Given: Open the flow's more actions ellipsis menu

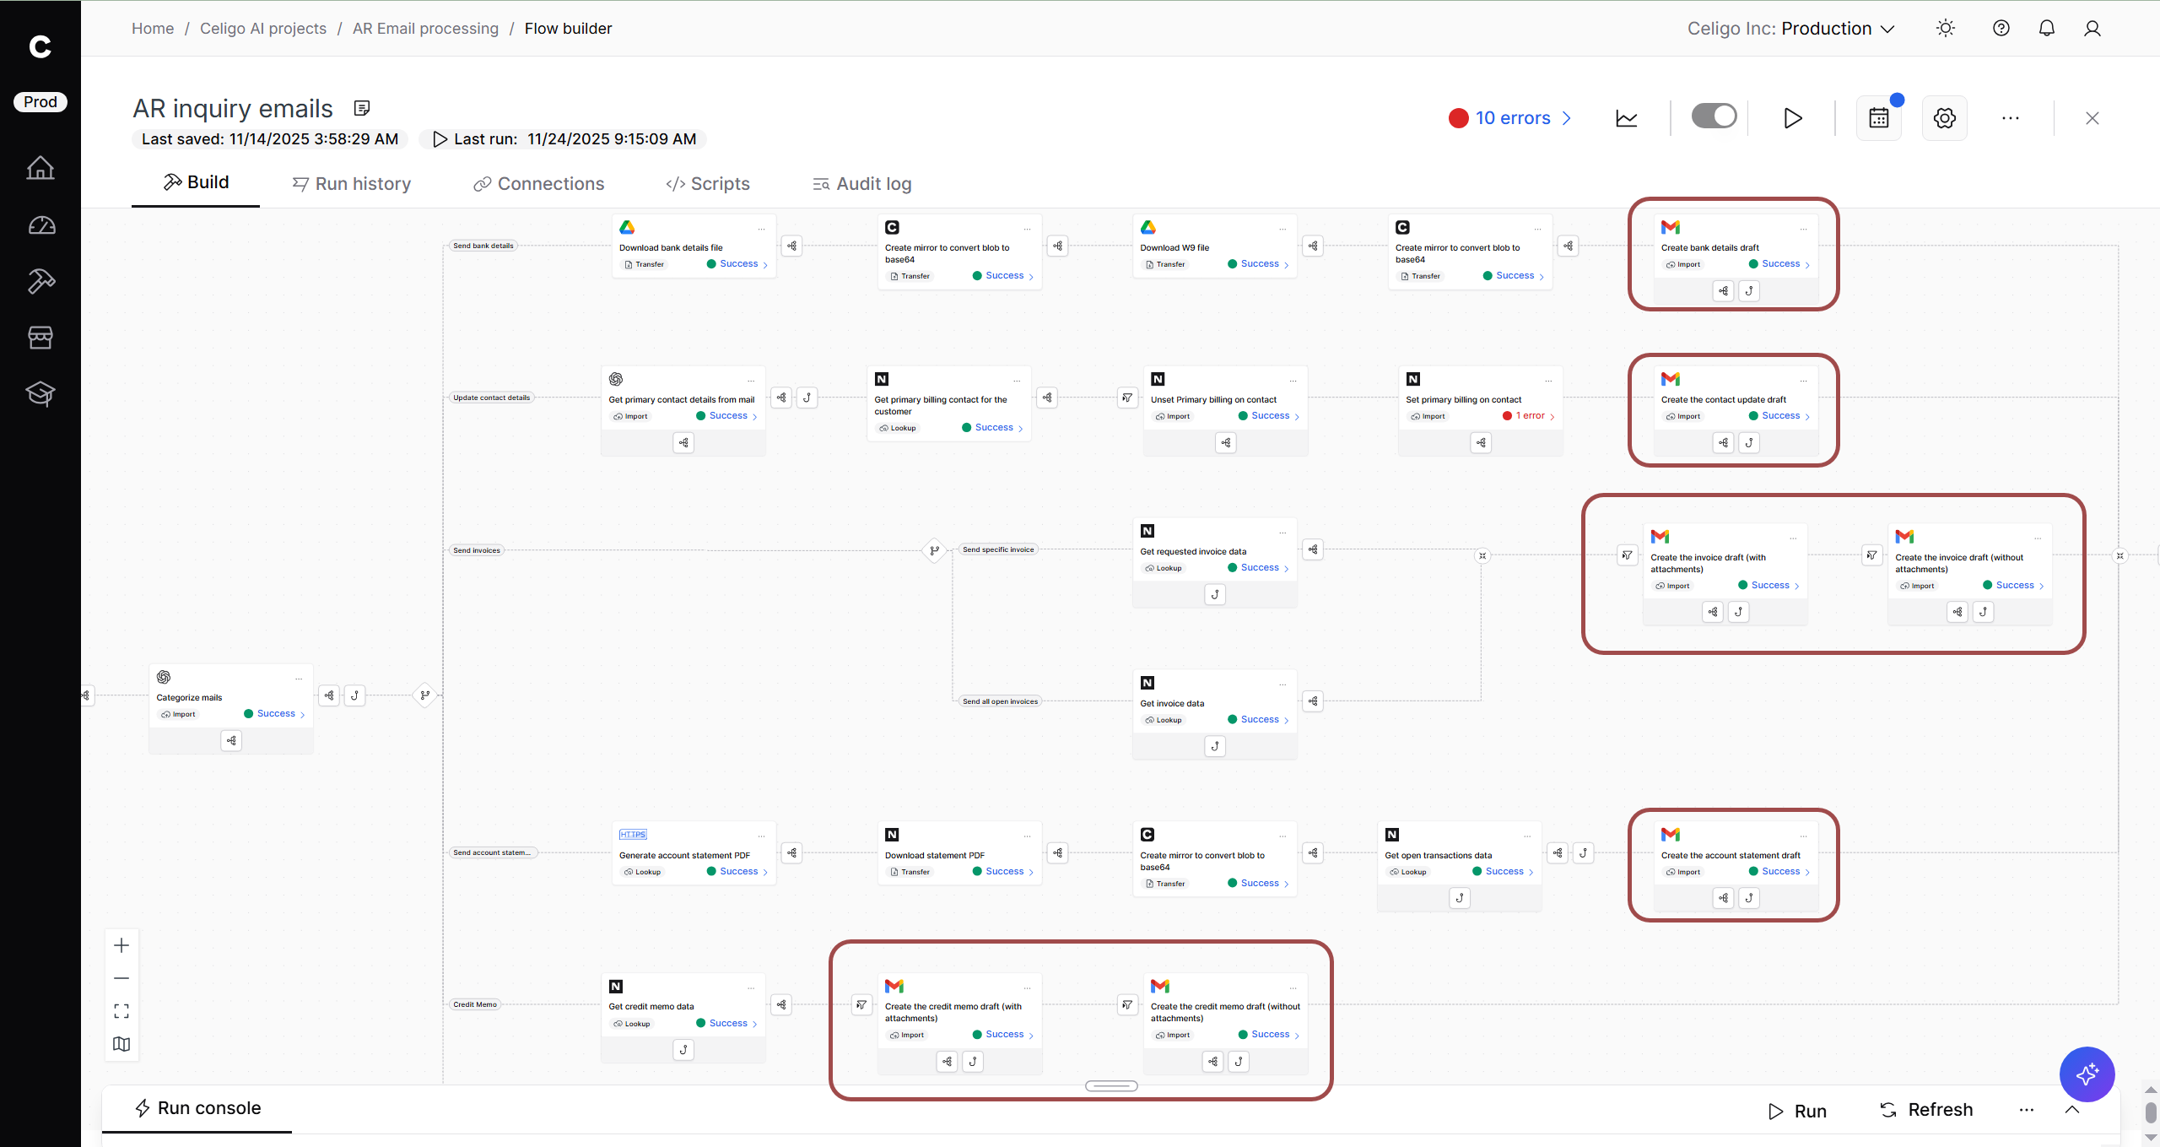Looking at the screenshot, I should click(x=2010, y=118).
